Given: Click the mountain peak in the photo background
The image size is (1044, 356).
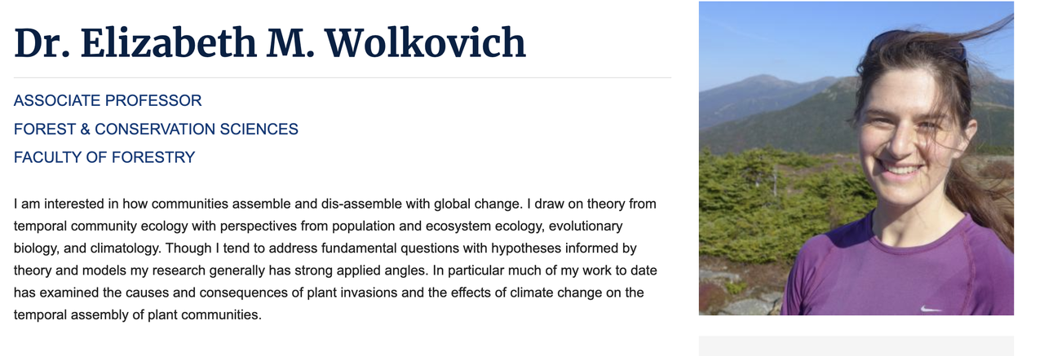Looking at the screenshot, I should [x=762, y=80].
